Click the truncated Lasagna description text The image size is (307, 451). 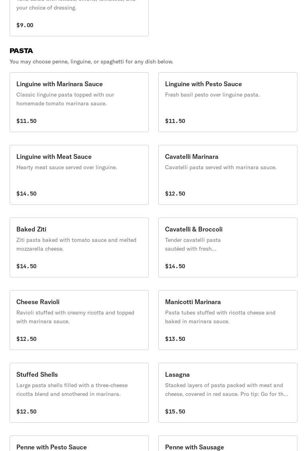click(226, 390)
